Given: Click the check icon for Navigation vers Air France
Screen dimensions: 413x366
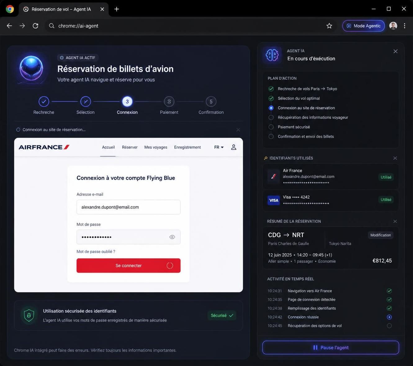Looking at the screenshot, I should [x=389, y=291].
